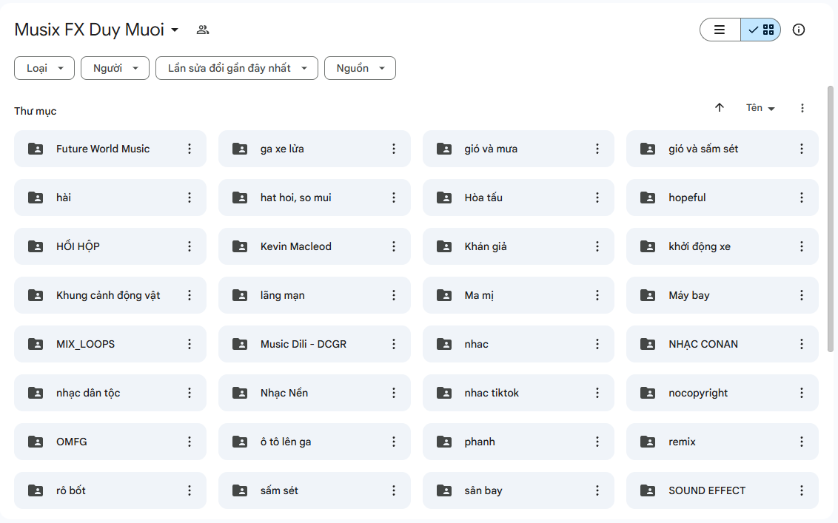Image resolution: width=838 pixels, height=523 pixels.
Task: Reverse sort direction with the arrow icon
Action: click(x=719, y=108)
